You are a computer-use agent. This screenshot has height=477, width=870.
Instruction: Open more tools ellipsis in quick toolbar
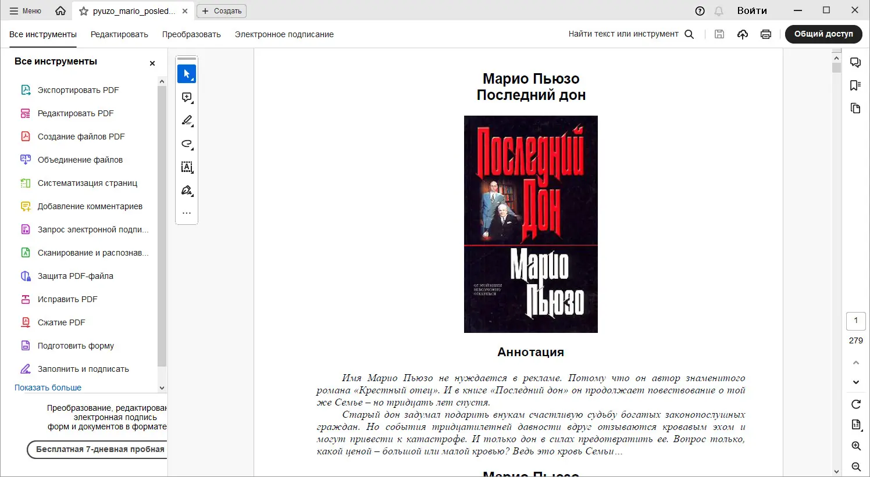187,213
